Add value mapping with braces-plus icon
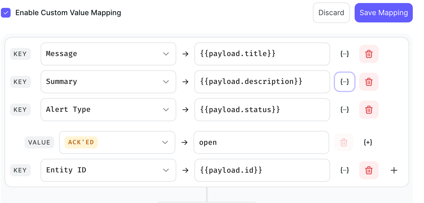 [368, 142]
